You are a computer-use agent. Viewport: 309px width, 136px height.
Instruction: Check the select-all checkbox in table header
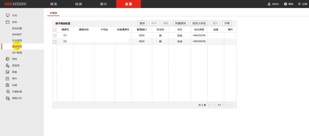click(55, 30)
